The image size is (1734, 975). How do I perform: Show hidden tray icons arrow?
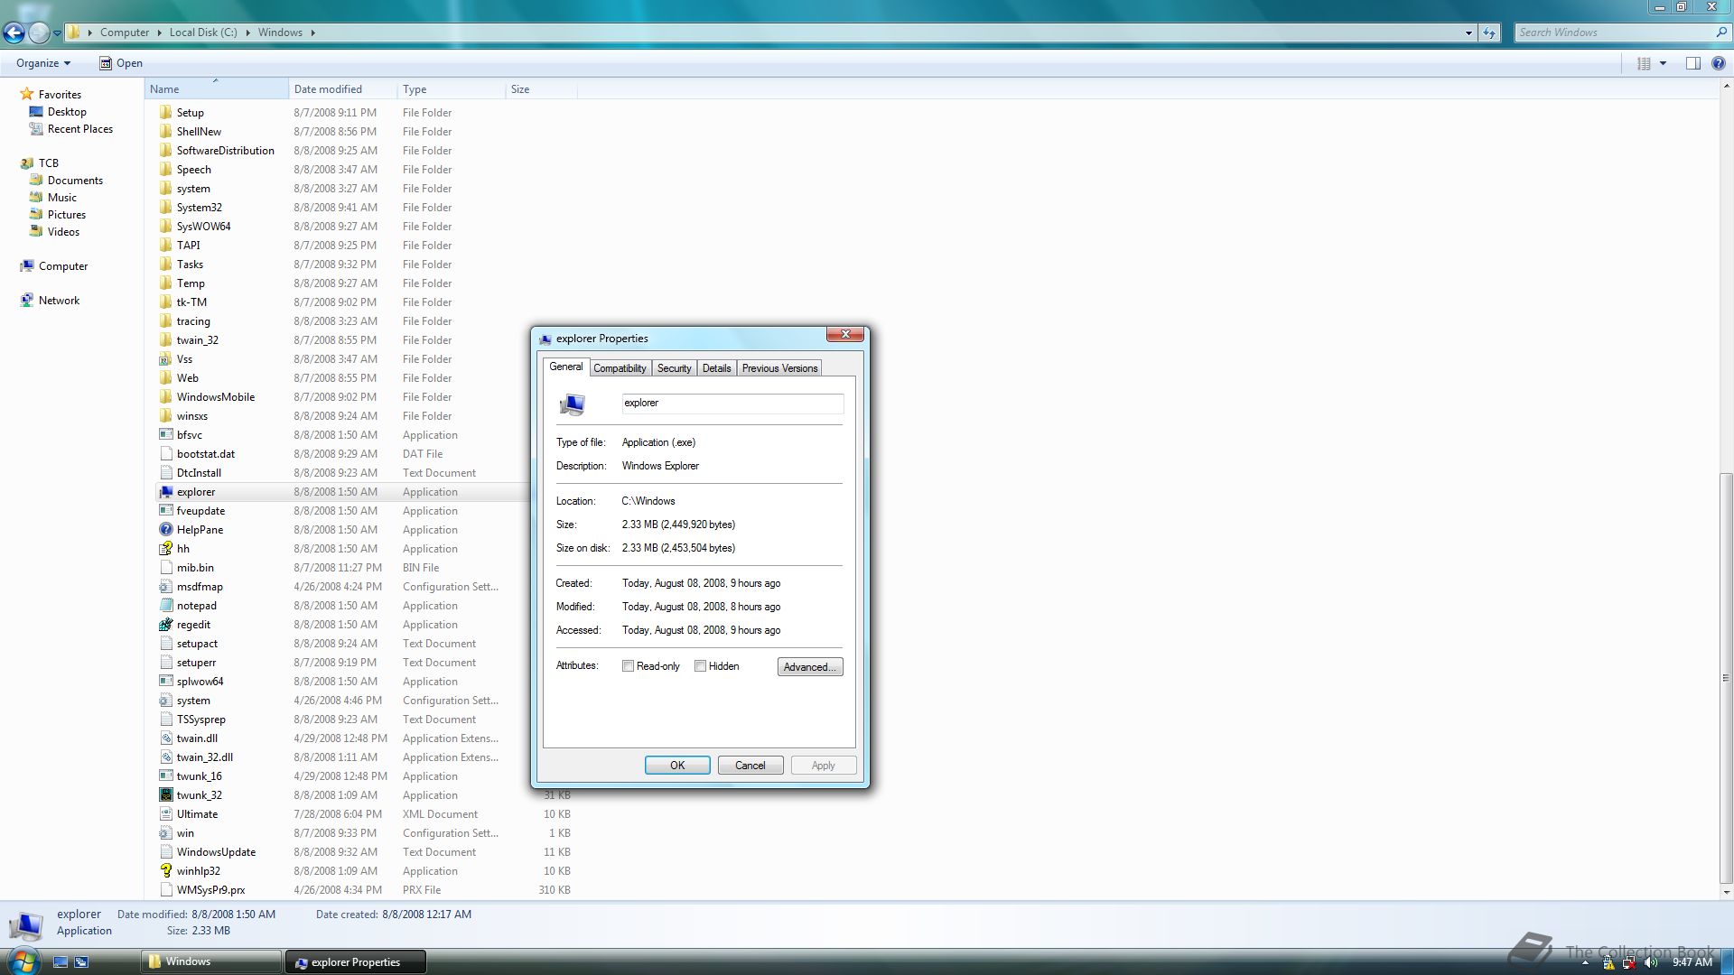(x=1586, y=963)
